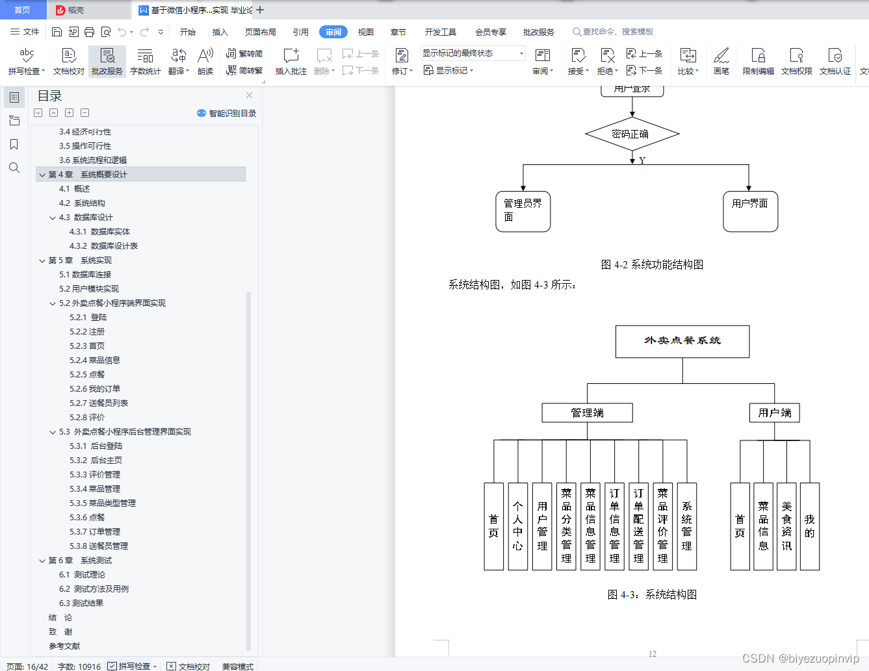This screenshot has width=869, height=671.
Task: Select the ink pen tool
Action: (721, 62)
